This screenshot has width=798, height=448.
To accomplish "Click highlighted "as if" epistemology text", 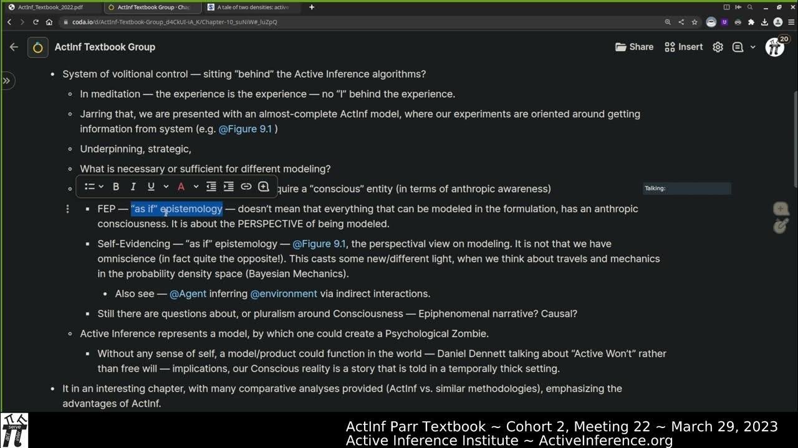I will pyautogui.click(x=176, y=208).
